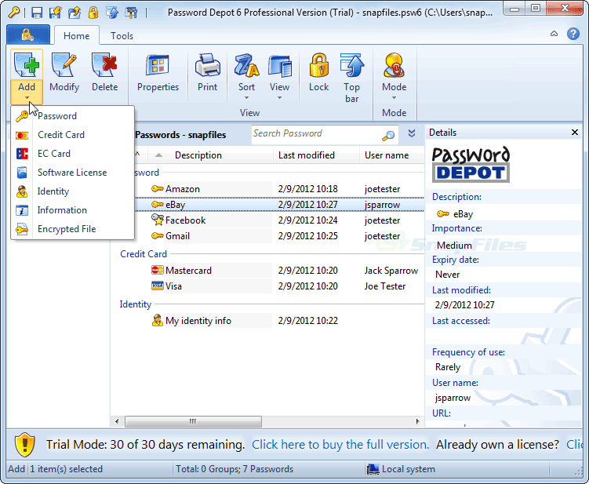Choose EC Card from the Add menu
The image size is (589, 484).
tap(72, 153)
